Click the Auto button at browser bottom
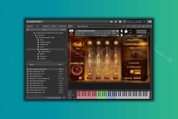This screenshot has width=178, height=119. pyautogui.click(x=64, y=98)
